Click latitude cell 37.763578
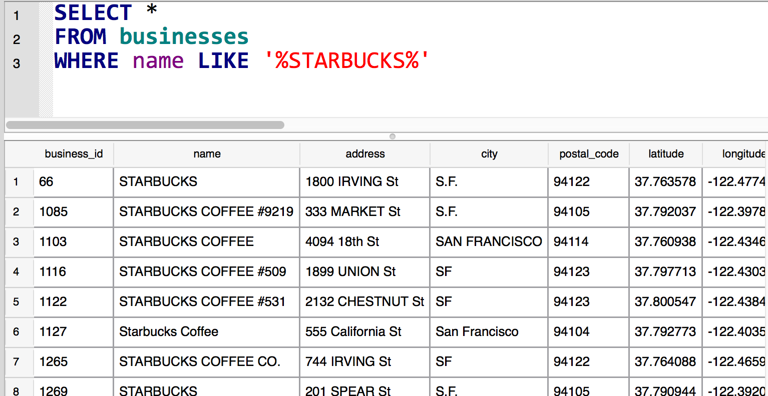768x396 pixels. pyautogui.click(x=666, y=182)
